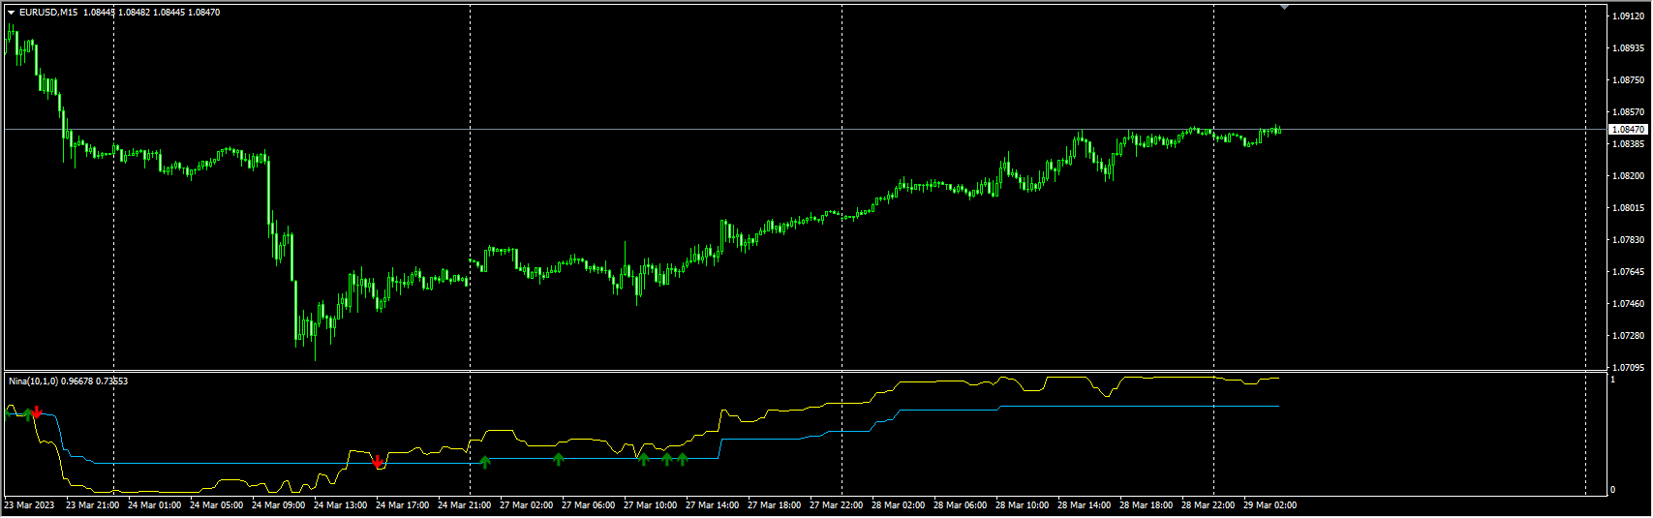Click the EURUSD,M15 chart title text
1653x518 pixels.
tap(48, 13)
